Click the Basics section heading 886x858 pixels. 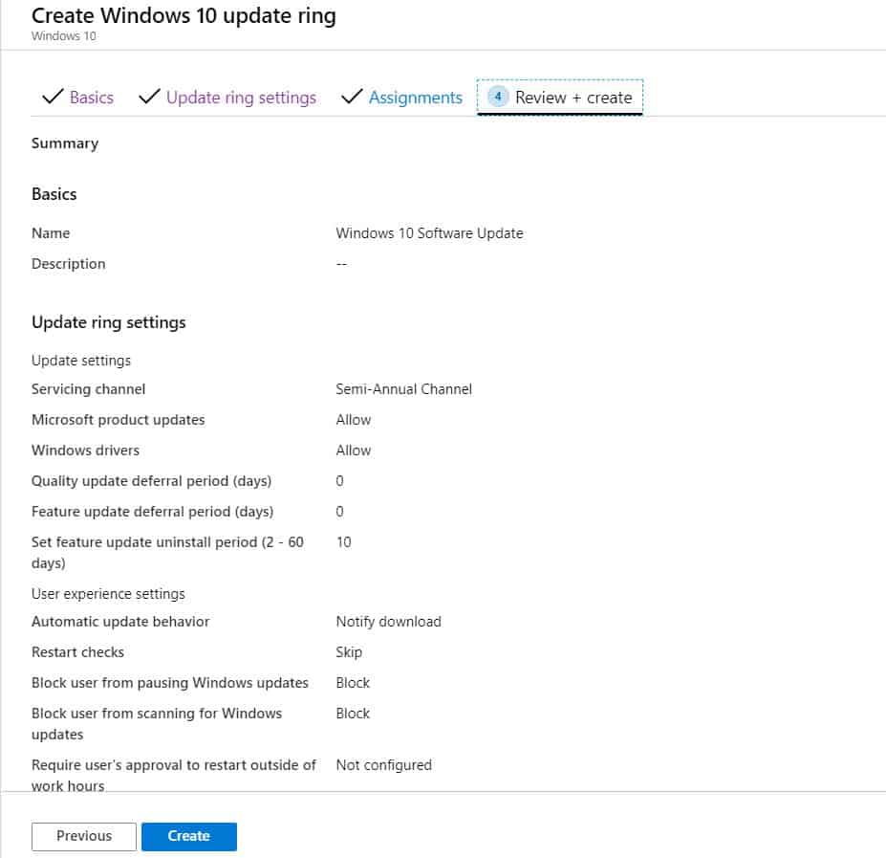[x=54, y=194]
